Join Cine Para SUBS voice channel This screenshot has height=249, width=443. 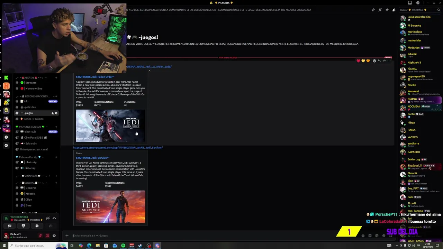tap(36, 138)
